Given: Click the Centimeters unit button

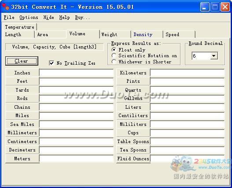Looking at the screenshot, I should pos(22,141).
